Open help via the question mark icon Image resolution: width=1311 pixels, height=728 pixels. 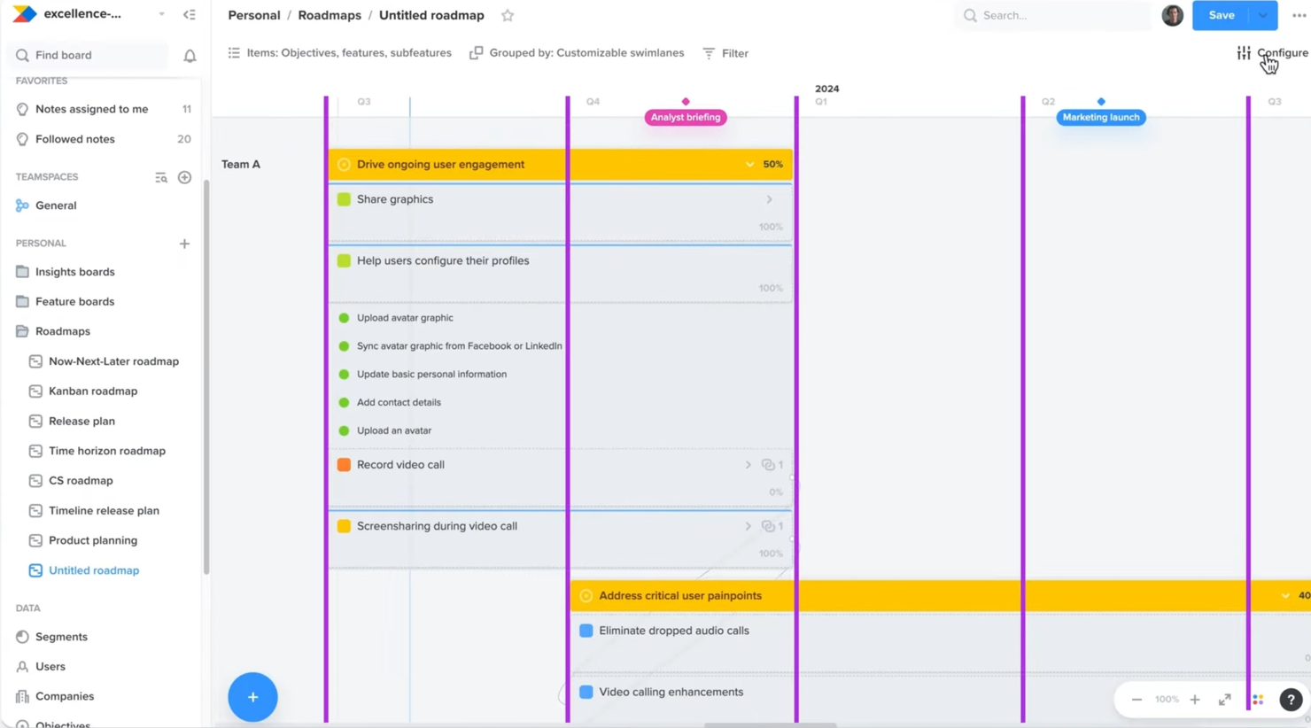point(1291,699)
